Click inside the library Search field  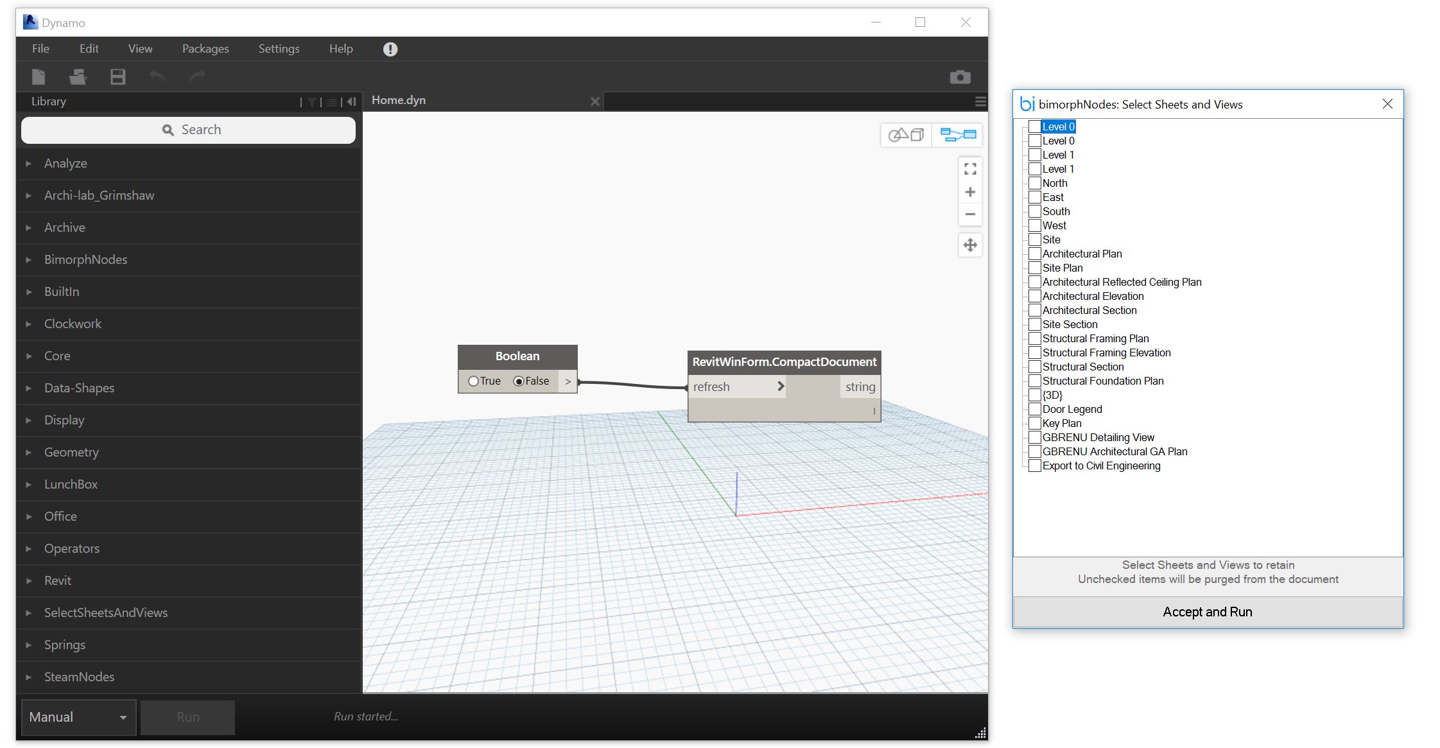point(188,130)
